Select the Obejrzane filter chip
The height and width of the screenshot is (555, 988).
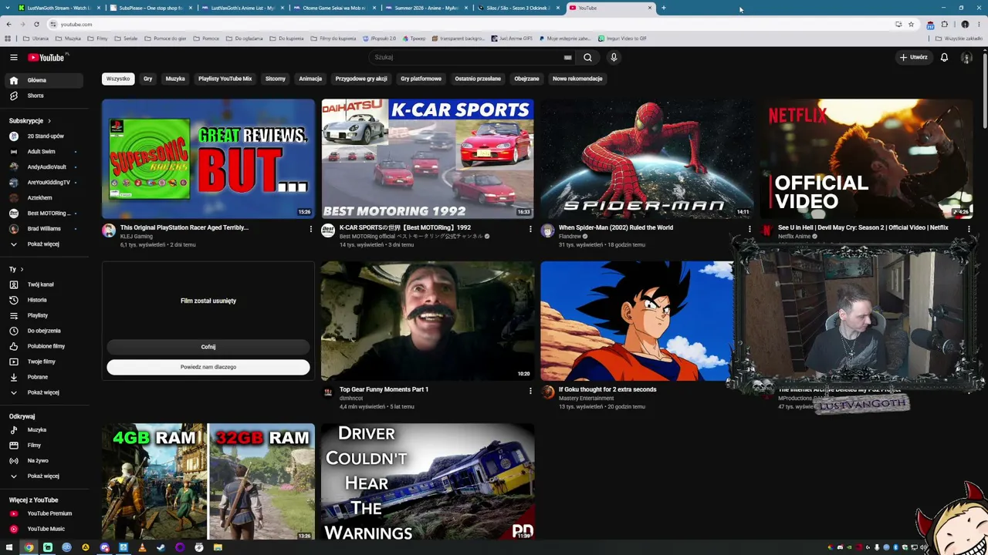(526, 79)
